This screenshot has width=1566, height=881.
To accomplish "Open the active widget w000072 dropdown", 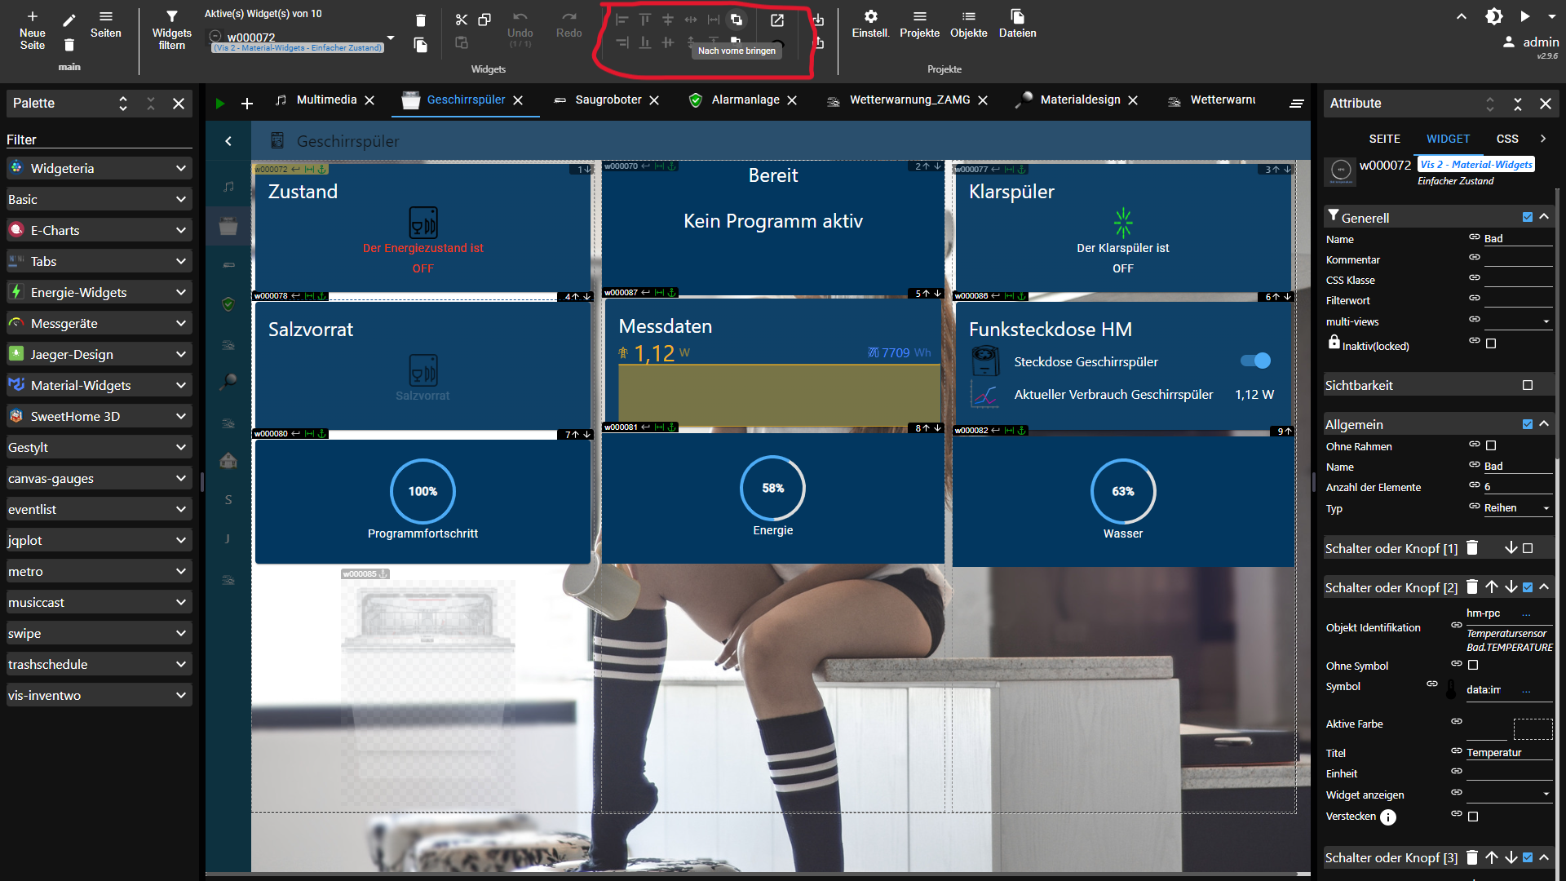I will 391,38.
